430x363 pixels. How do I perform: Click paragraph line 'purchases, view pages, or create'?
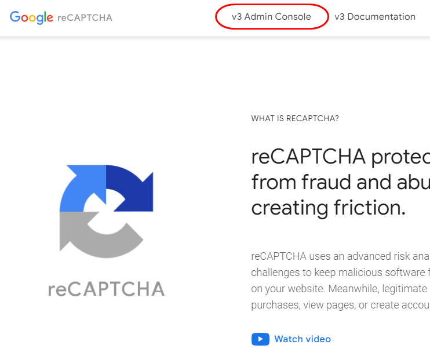pyautogui.click(x=340, y=304)
